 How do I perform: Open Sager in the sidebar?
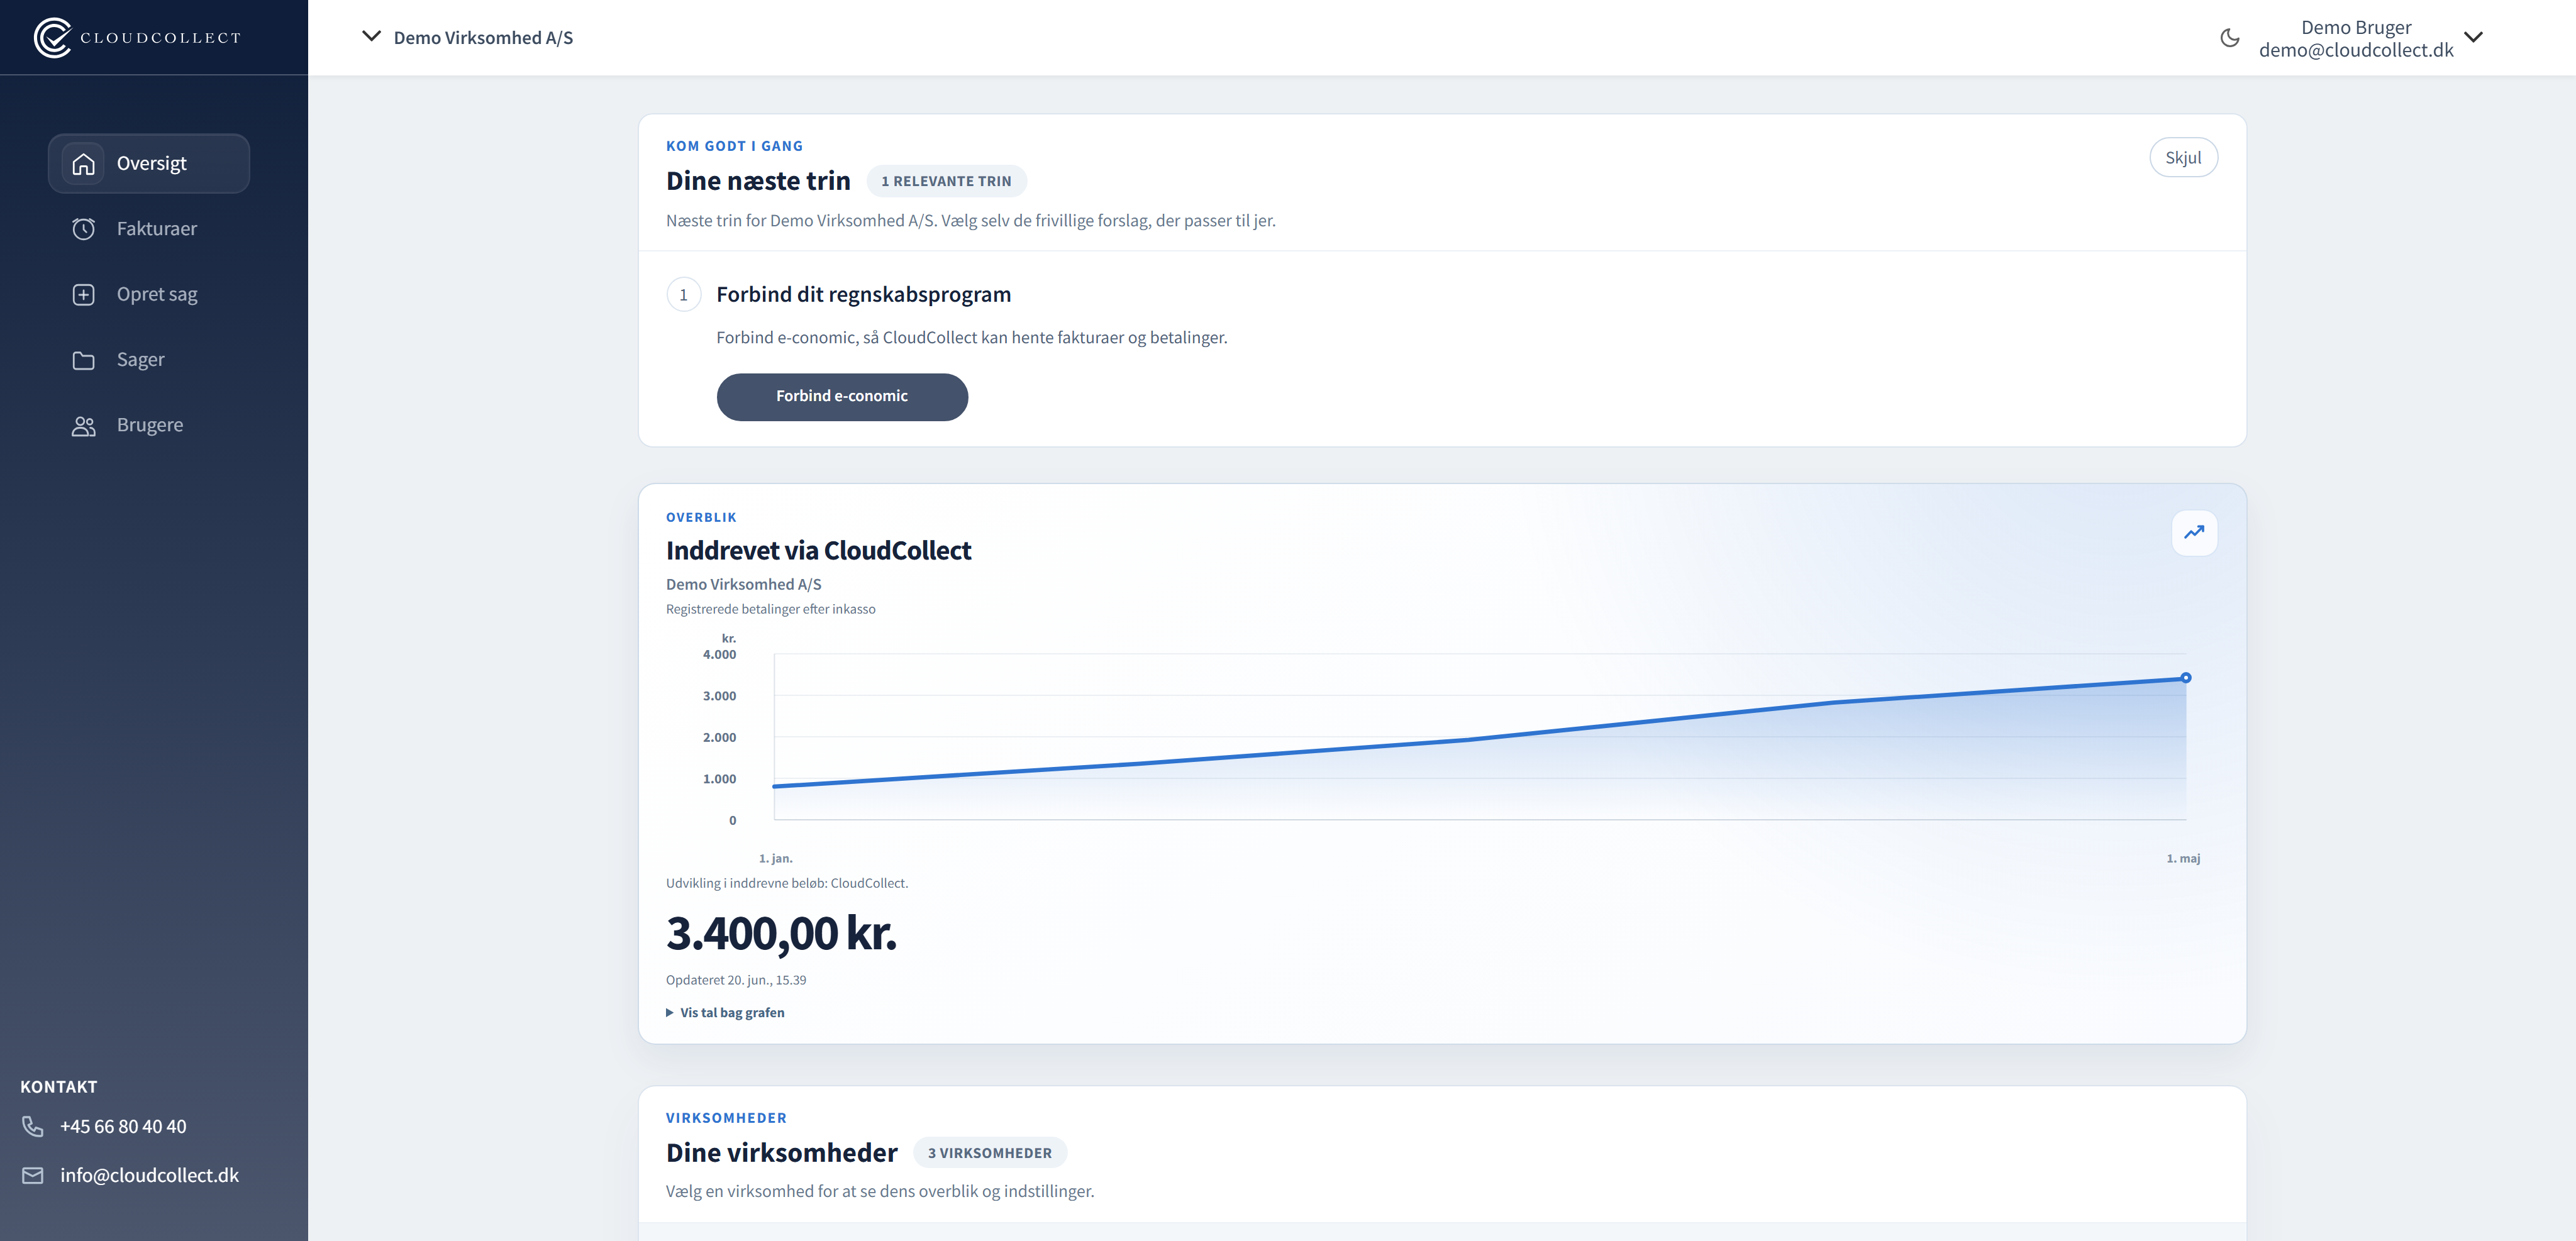(149, 360)
